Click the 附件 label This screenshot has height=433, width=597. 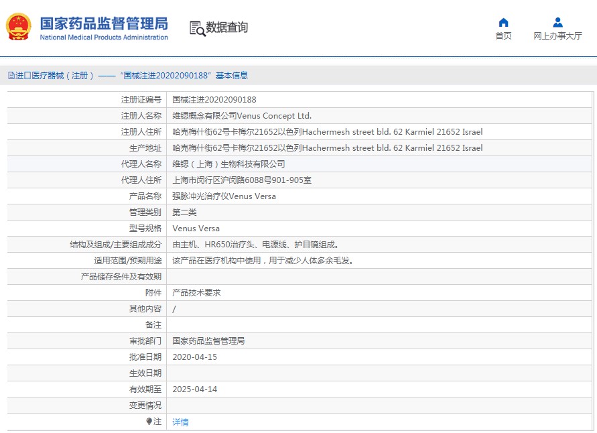point(153,293)
